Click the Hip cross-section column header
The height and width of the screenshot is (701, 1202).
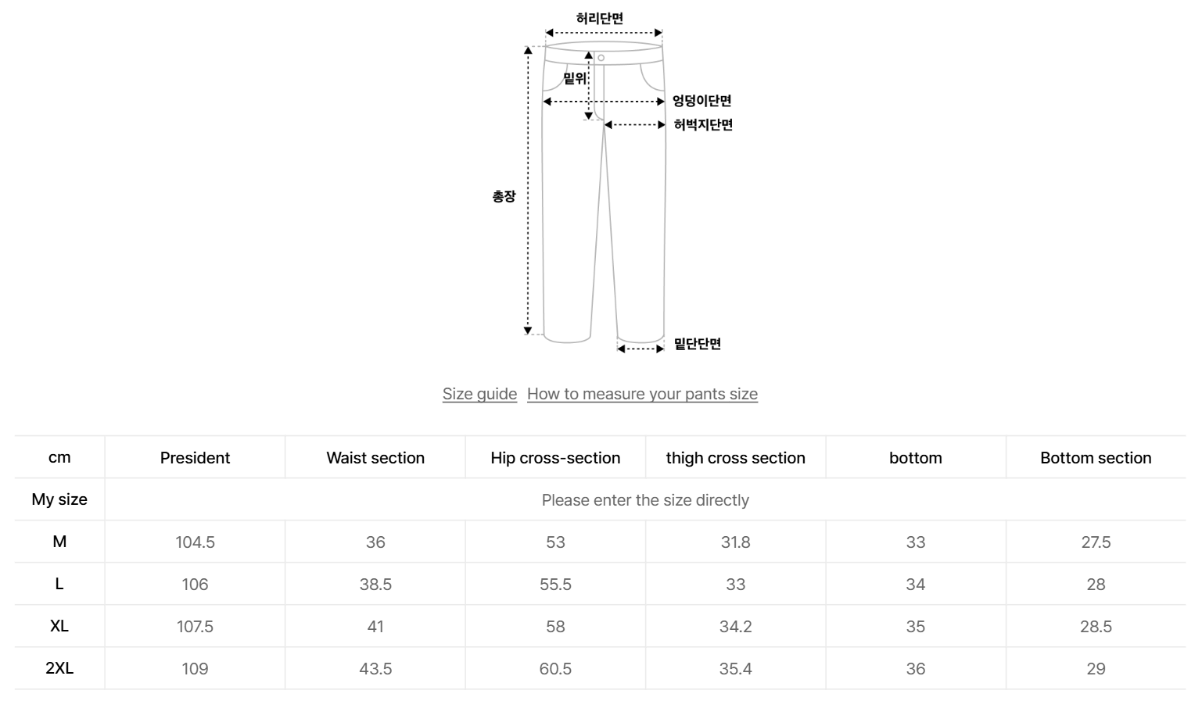[555, 458]
